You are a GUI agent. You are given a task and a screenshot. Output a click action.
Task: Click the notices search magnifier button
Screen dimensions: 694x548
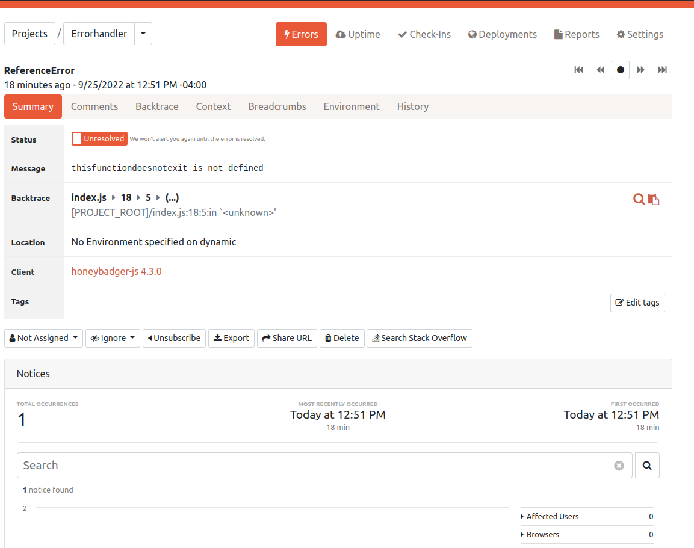click(x=647, y=466)
